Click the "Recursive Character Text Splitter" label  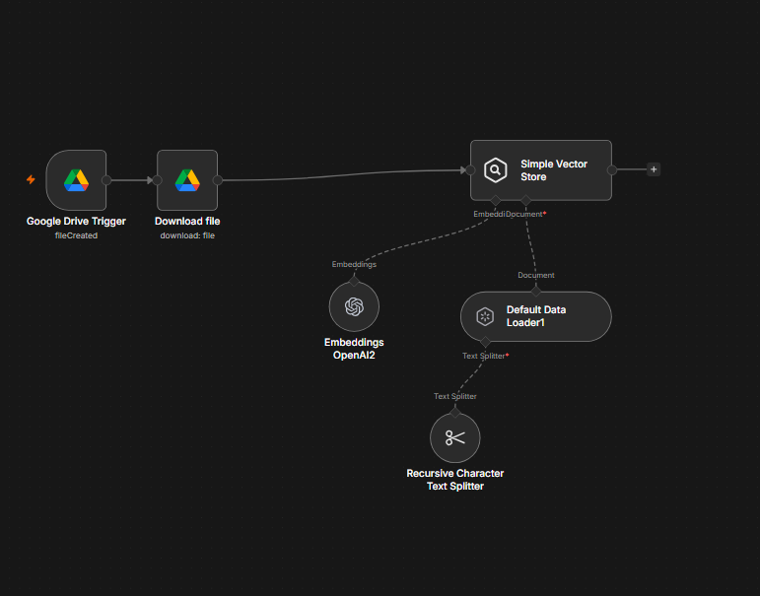(455, 480)
